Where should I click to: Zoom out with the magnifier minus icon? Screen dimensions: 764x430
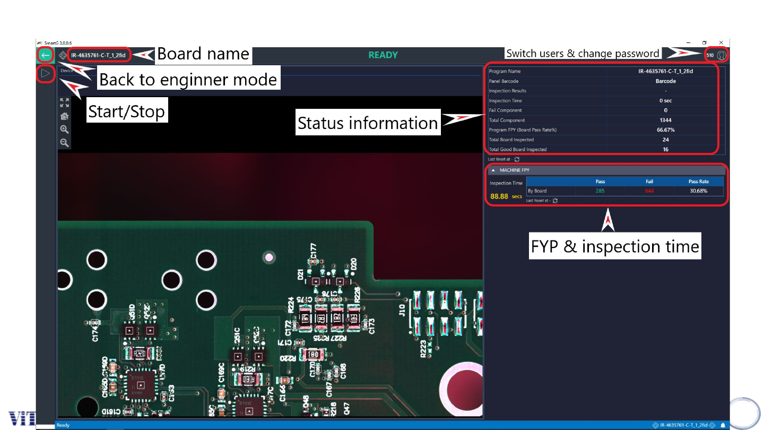(x=64, y=143)
